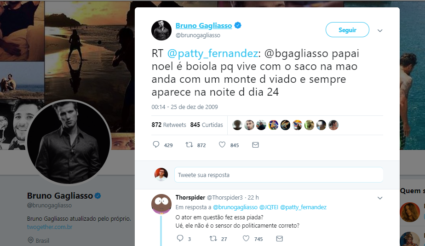Click the 845 Curtidas count
Screen dimensions: 425x246
[207, 125]
